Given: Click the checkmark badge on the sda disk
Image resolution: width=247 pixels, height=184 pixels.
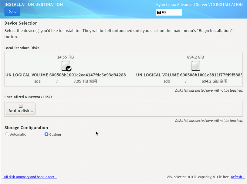Looking at the screenshot, I should [x=69, y=69].
